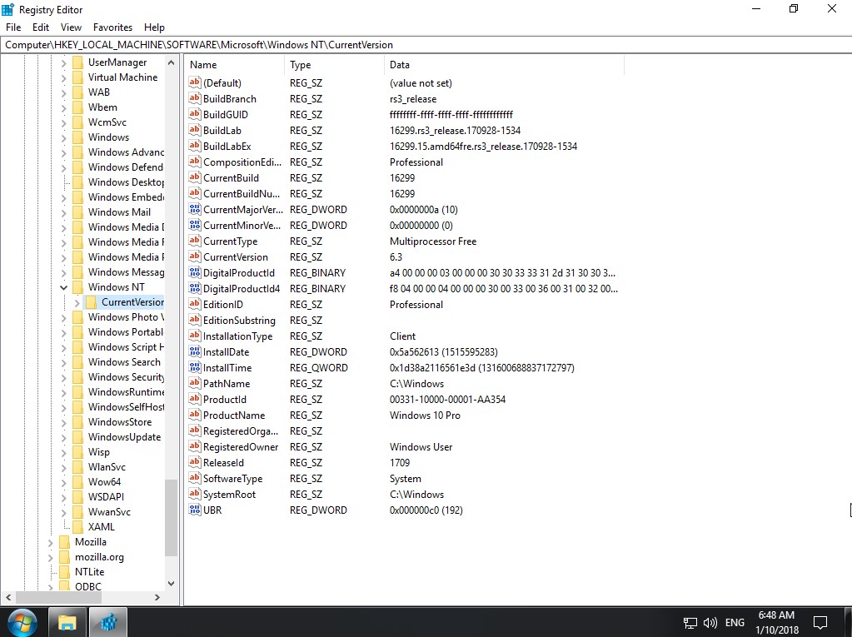Screen dimensions: 852x637
Task: Sort values by the Name column header
Action: (234, 65)
